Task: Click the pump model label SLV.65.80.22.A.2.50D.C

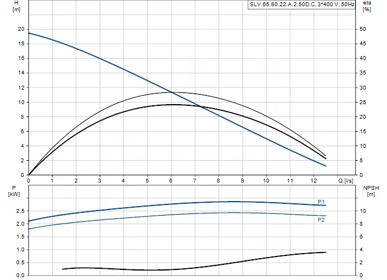Action: 302,4
